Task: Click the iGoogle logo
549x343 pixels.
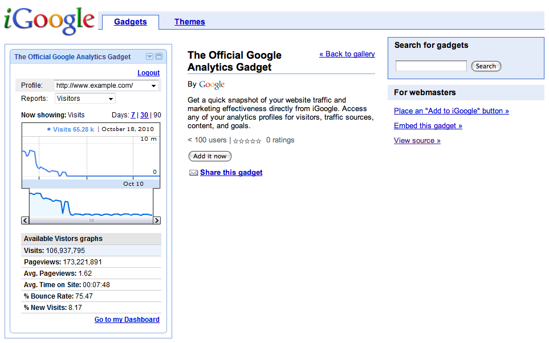Action: 50,21
